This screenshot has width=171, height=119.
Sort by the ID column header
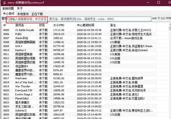[x=8, y=25]
